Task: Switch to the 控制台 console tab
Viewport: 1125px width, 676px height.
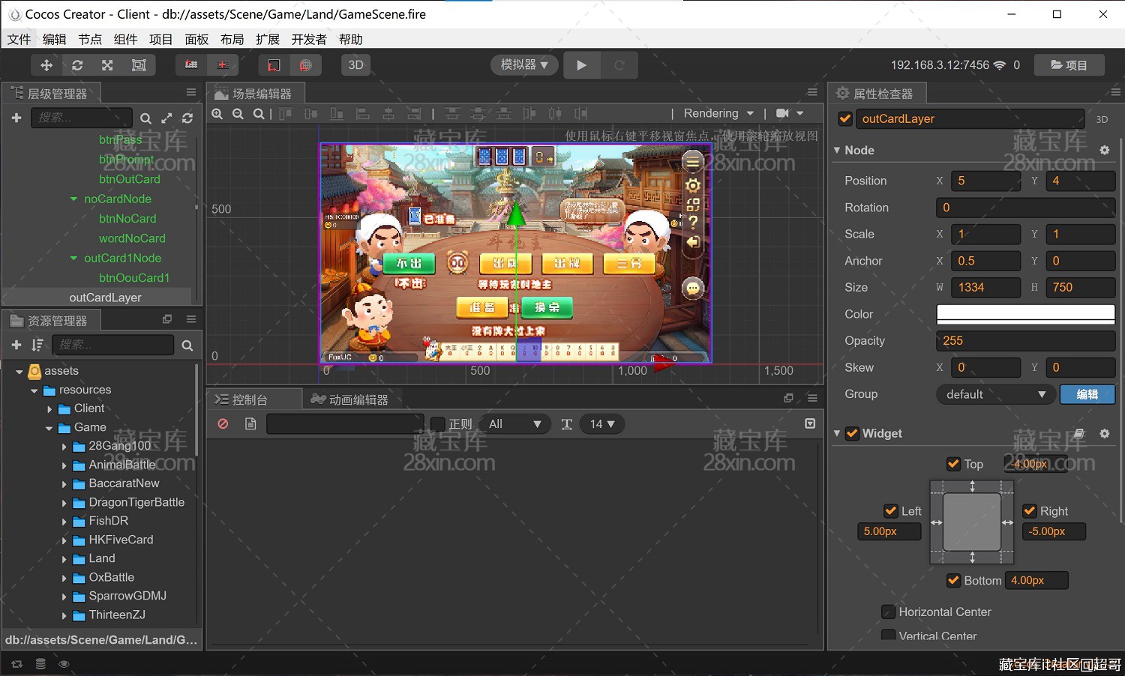Action: [x=241, y=399]
